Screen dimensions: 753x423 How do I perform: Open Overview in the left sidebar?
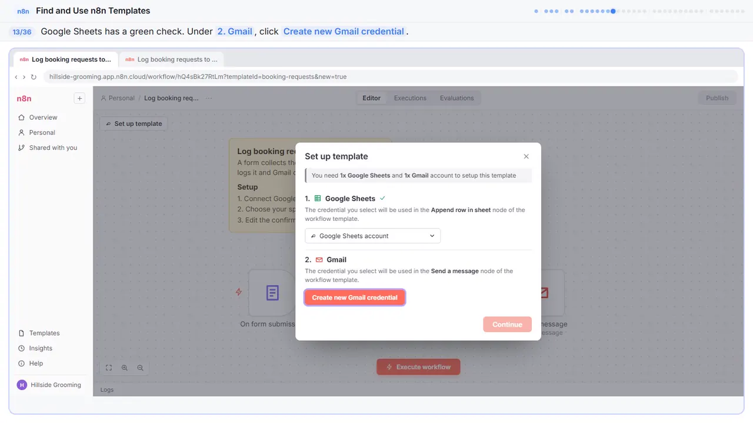click(43, 117)
